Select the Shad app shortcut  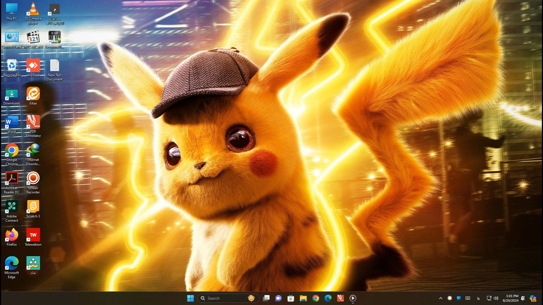tap(33, 266)
